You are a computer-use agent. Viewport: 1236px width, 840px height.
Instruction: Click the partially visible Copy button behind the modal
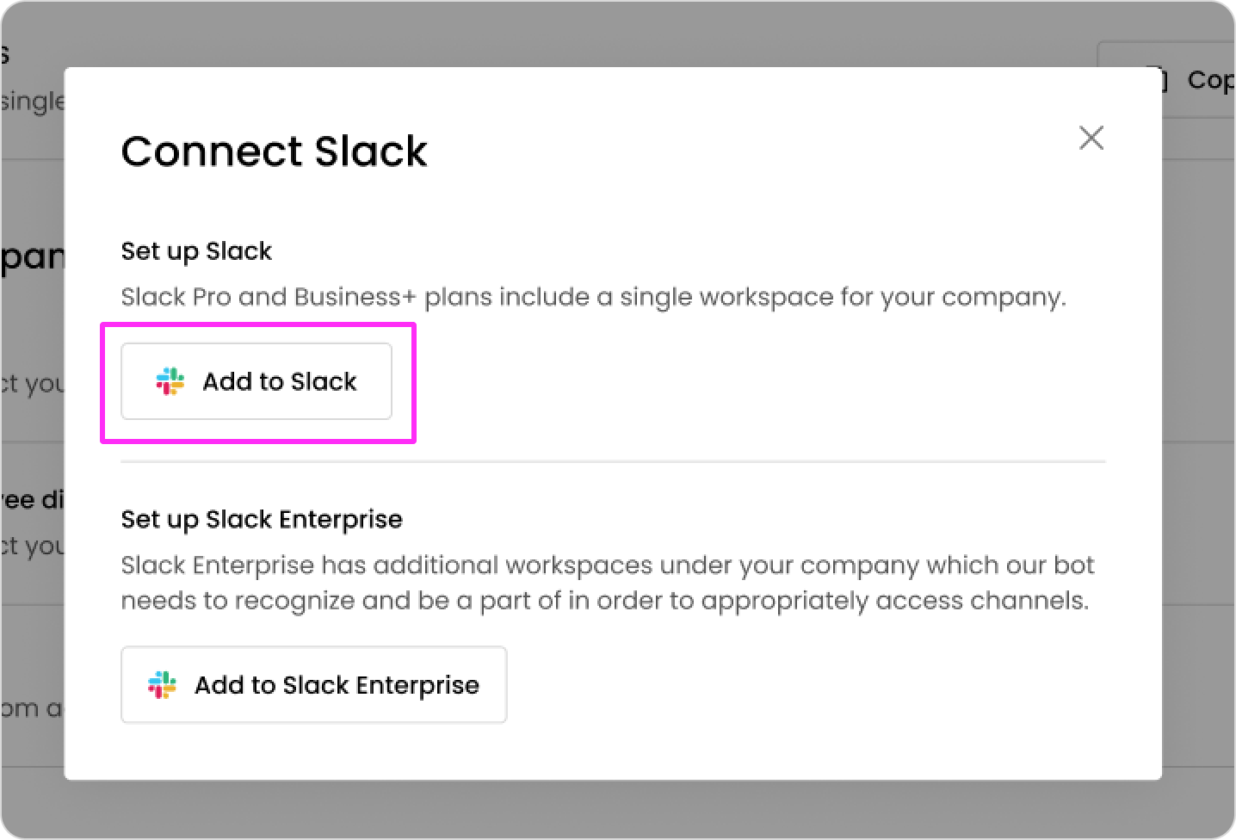click(1208, 79)
